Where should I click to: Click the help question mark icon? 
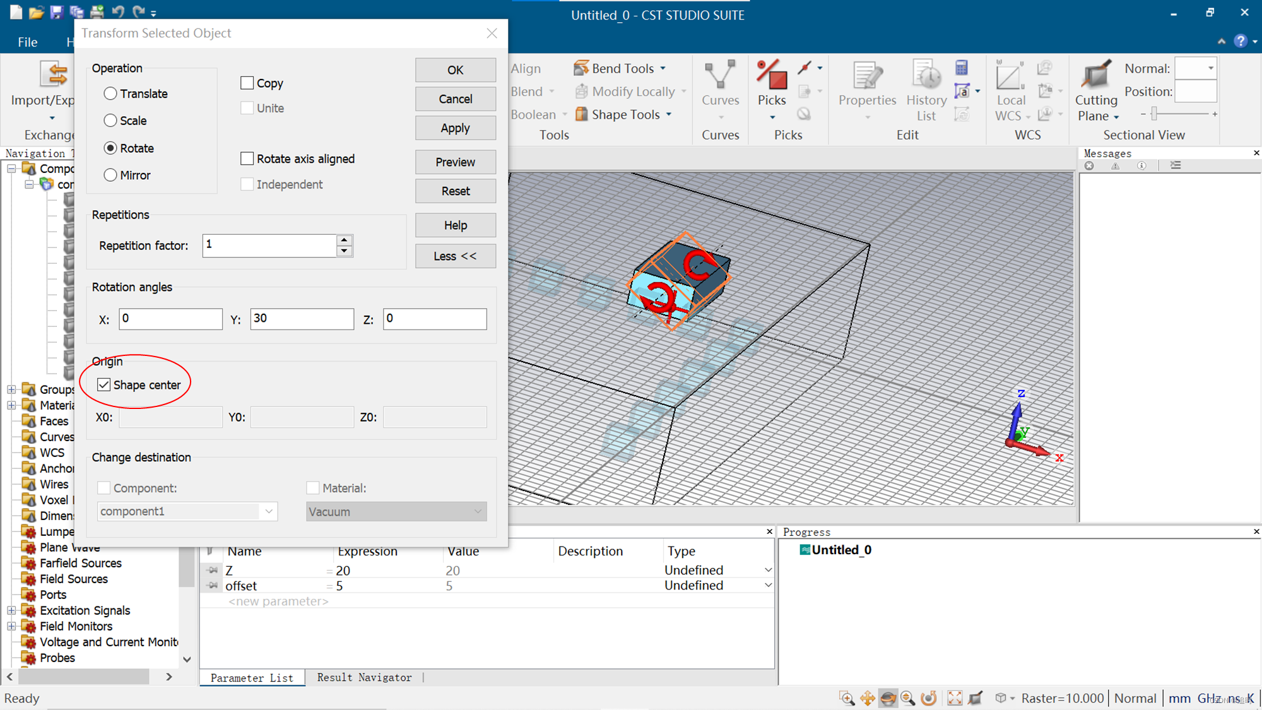1241,41
